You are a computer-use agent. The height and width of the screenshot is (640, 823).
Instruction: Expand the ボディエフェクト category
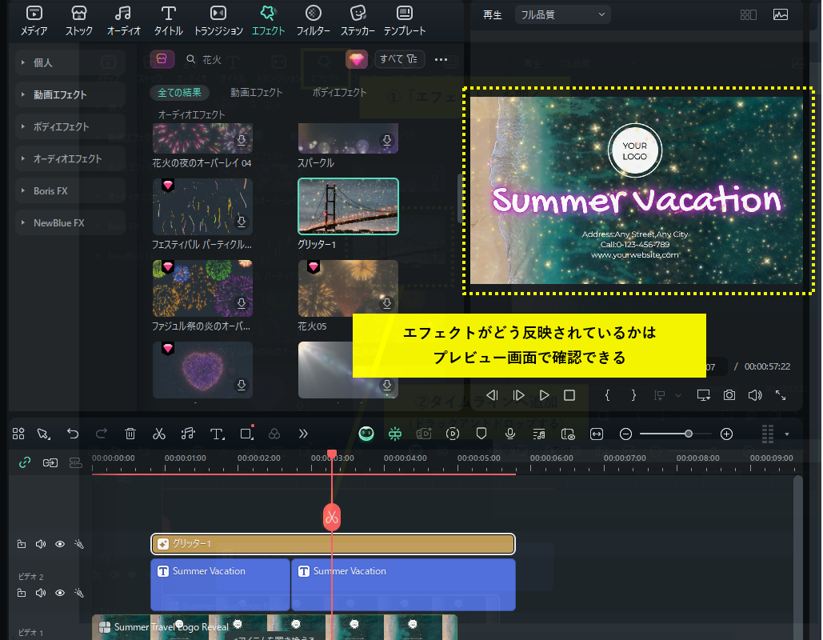tap(70, 126)
